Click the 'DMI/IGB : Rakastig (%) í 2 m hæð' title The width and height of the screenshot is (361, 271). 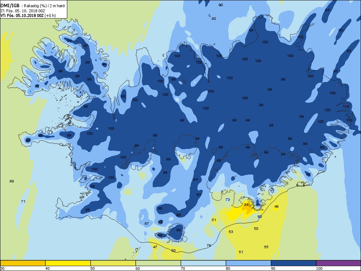pyautogui.click(x=33, y=6)
